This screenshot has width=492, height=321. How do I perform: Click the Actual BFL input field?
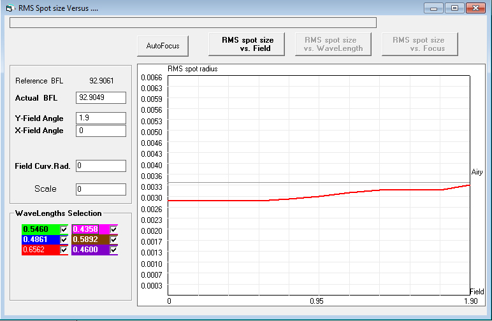[x=101, y=97]
